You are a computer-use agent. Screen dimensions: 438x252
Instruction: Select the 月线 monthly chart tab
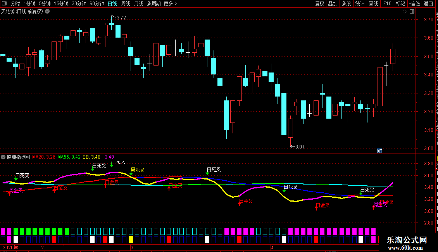coord(138,3)
